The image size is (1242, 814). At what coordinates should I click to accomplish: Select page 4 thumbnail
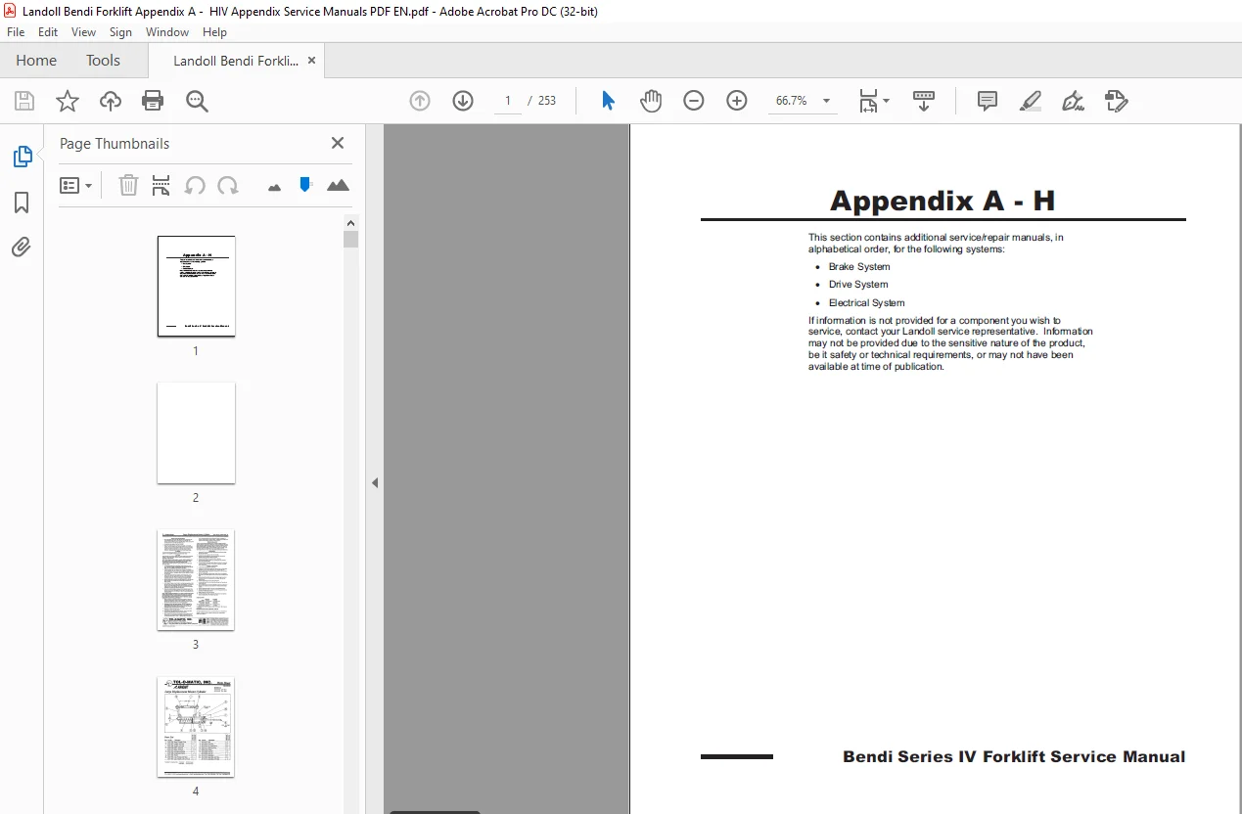click(x=196, y=727)
